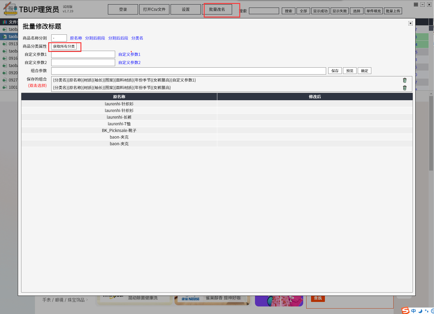The width and height of the screenshot is (434, 314).
Task: Click the 打开Csv文件 toolbar button
Action: pos(154,9)
